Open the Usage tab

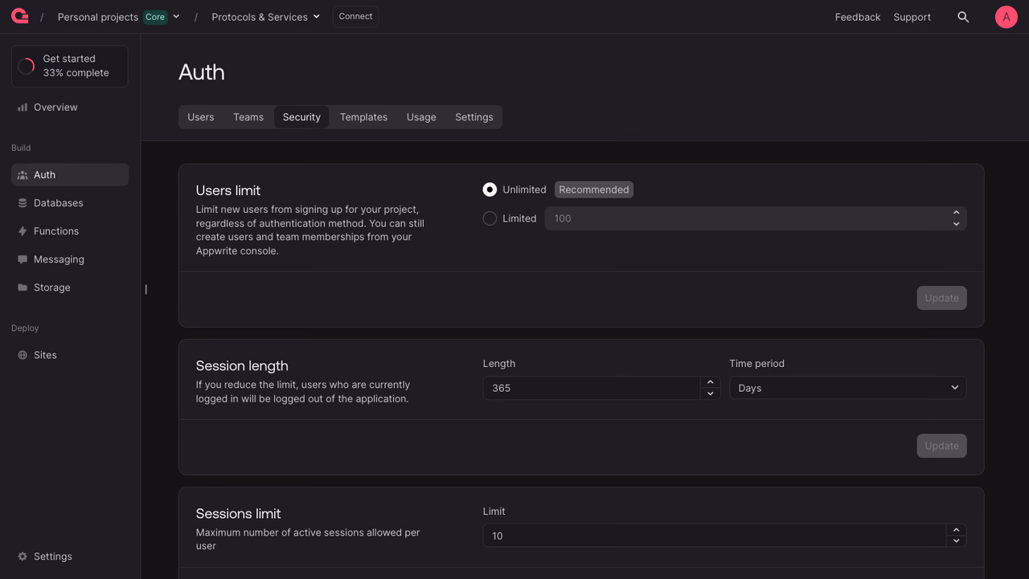421,117
